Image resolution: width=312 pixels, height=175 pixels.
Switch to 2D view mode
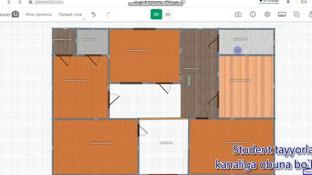point(156,14)
